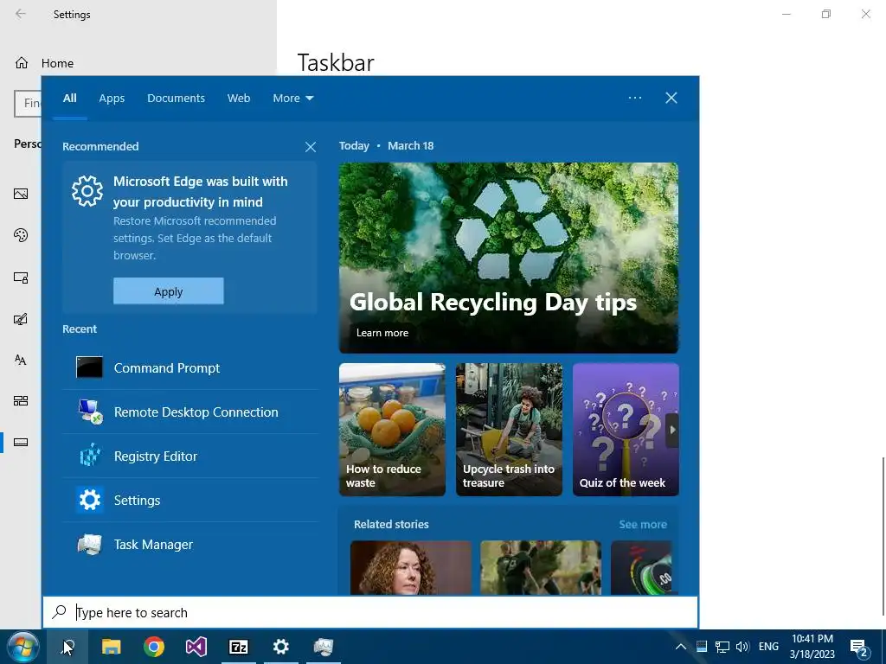Click Learn more on Recycling Day
This screenshot has width=886, height=664.
point(382,333)
